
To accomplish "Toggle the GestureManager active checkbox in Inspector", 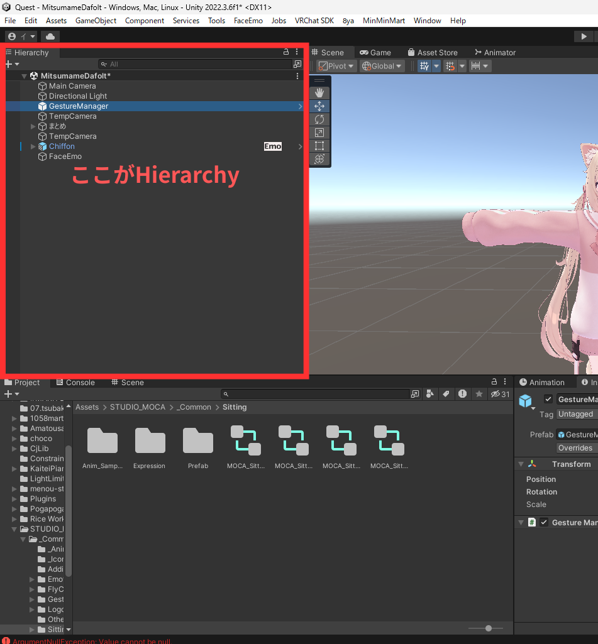I will point(548,400).
